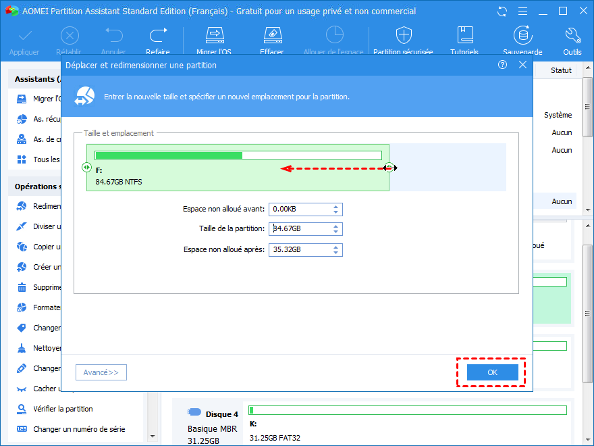Click Allouer de l'espace icon
Screen dimensions: 594x446
335,35
